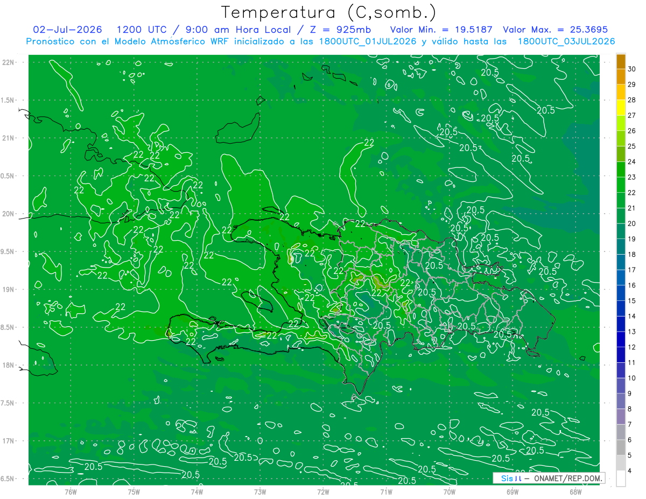Screen dimensions: 646x499
Task: Click the "Temperatura (C,somb.)" chart title
Action: pyautogui.click(x=328, y=12)
